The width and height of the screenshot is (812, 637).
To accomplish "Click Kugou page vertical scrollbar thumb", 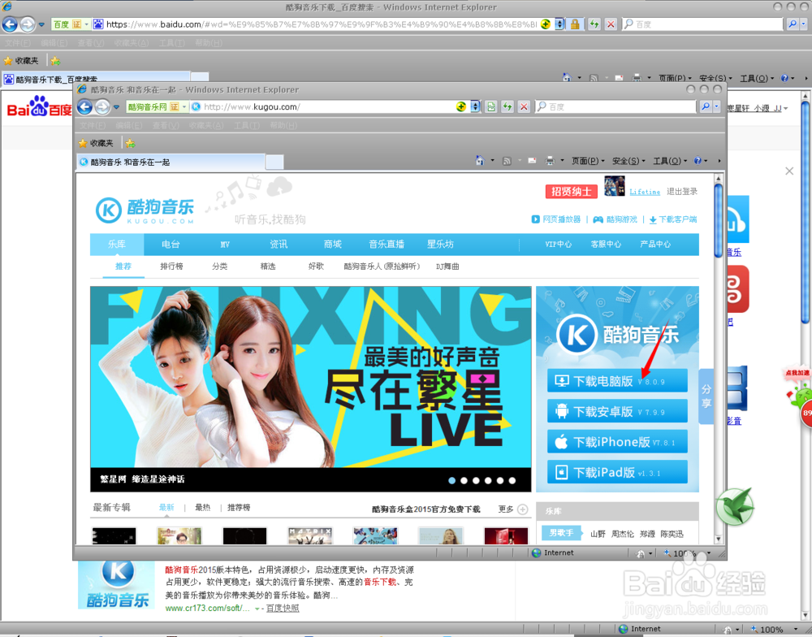I will (x=719, y=220).
